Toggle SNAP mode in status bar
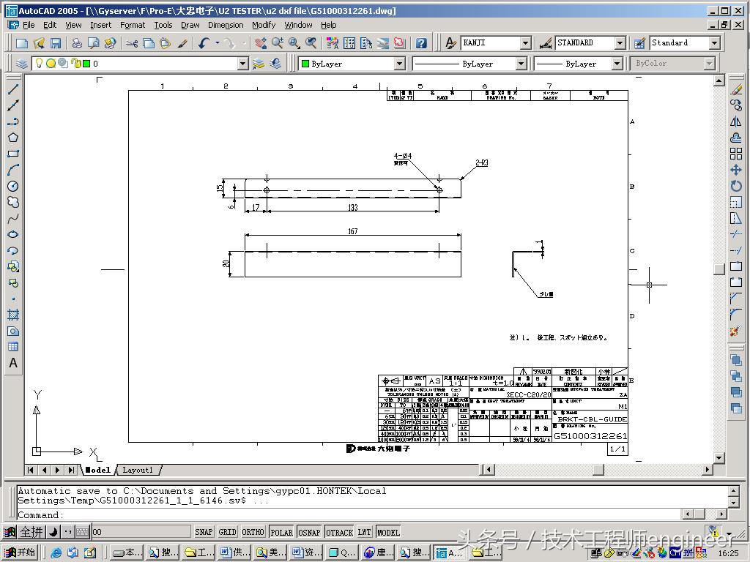This screenshot has height=562, width=750. [204, 532]
